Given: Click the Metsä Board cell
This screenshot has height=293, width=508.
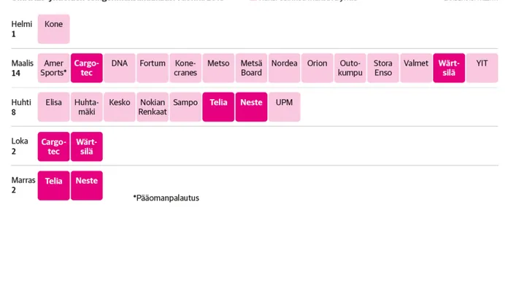Looking at the screenshot, I should click(251, 68).
